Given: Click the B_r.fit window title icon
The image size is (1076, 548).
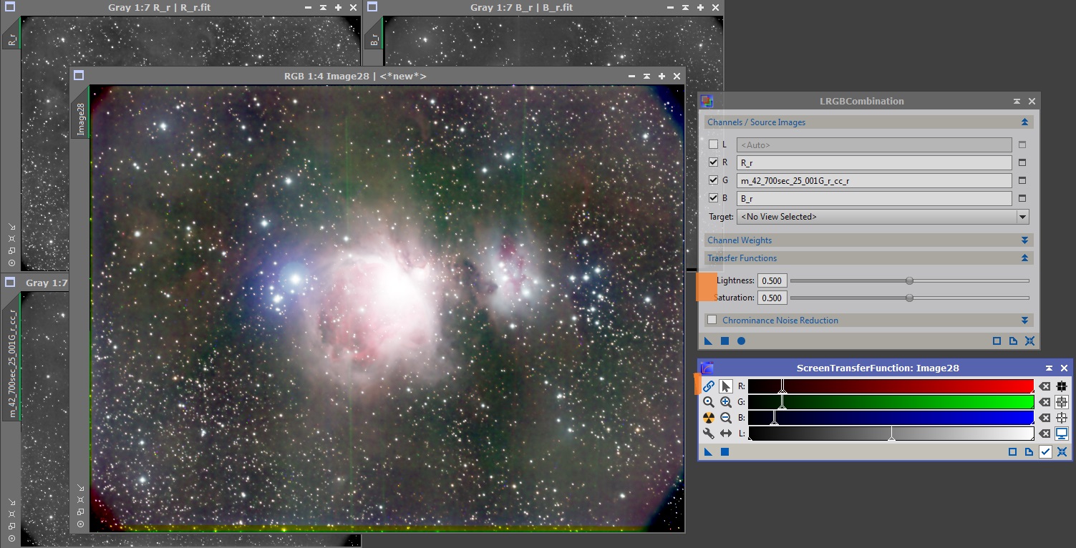Looking at the screenshot, I should 372,7.
